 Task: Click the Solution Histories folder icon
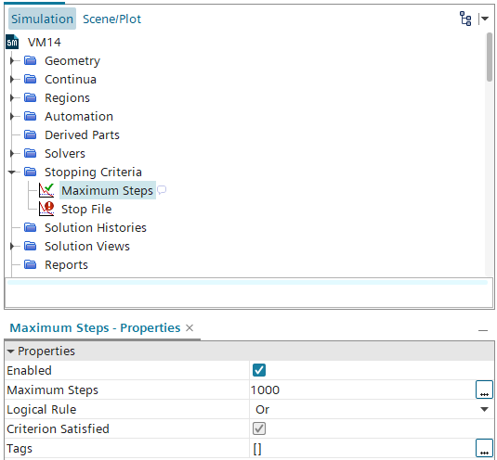point(31,227)
